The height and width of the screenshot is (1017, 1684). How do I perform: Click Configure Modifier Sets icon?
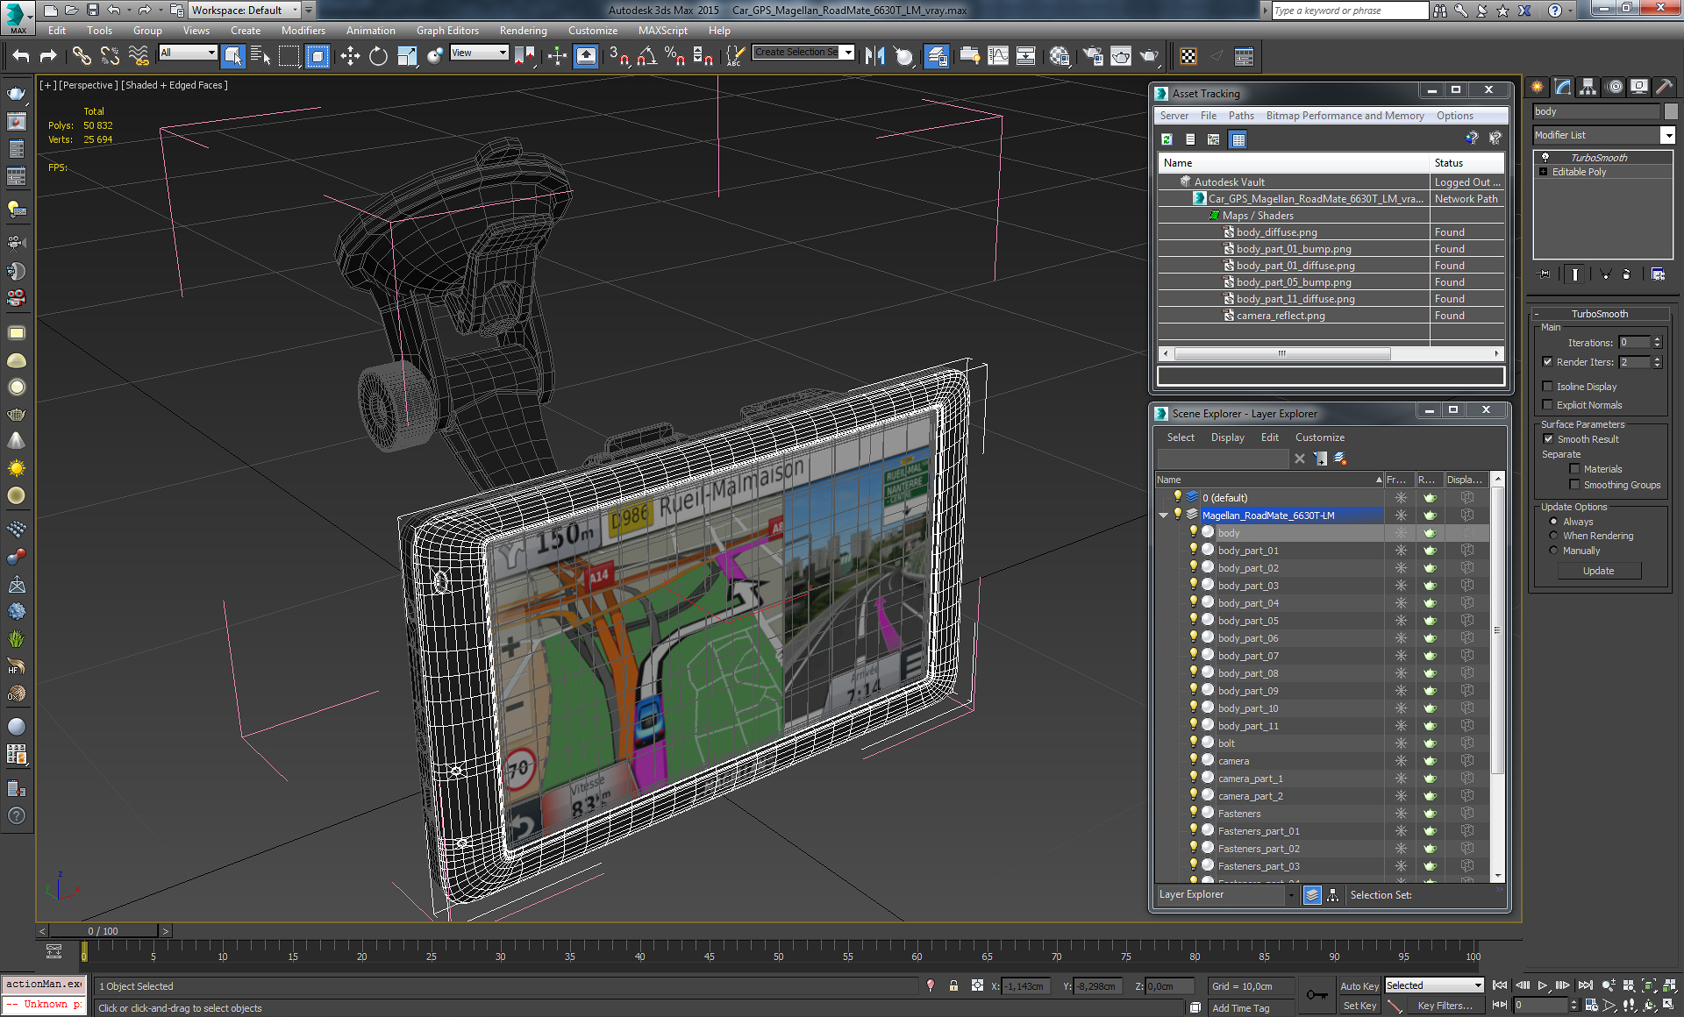point(1658,274)
